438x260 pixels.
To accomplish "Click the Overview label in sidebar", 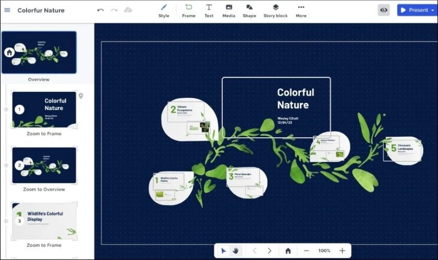I will click(x=39, y=80).
